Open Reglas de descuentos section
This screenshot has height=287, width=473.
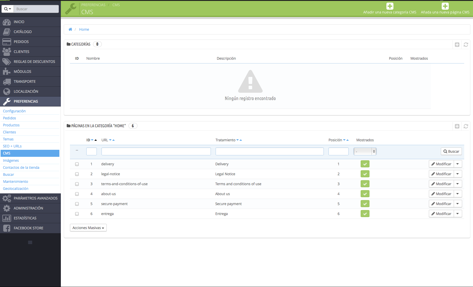(30, 62)
